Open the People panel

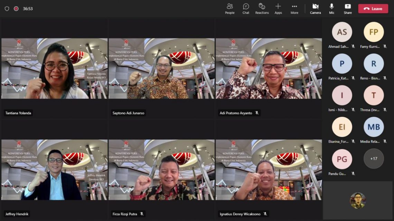pyautogui.click(x=230, y=9)
